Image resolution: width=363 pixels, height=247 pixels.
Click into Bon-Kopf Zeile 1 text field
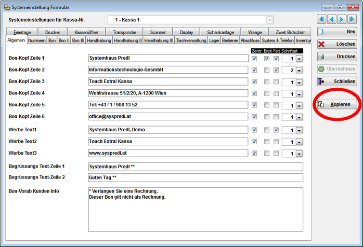168,58
